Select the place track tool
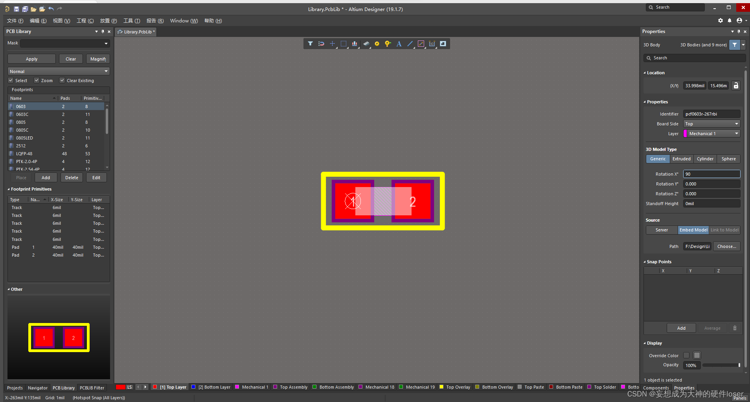This screenshot has width=750, height=402. 421,44
